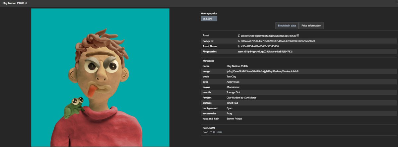Click the clothes value Tshirt Red
The width and height of the screenshot is (398, 147).
(x=232, y=103)
